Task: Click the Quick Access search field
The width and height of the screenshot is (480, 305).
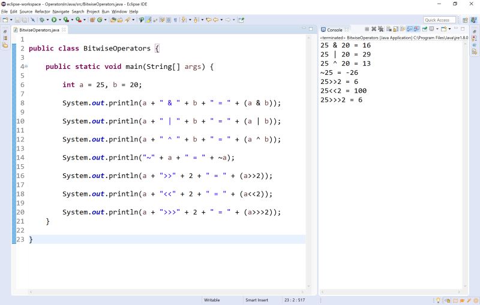Action: coord(439,20)
